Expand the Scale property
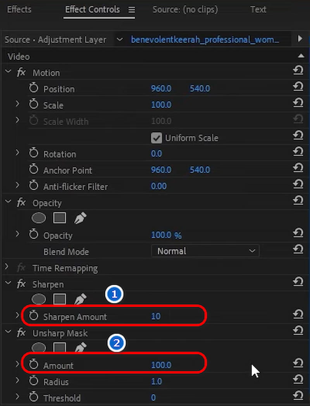The image size is (310, 406). [17, 105]
